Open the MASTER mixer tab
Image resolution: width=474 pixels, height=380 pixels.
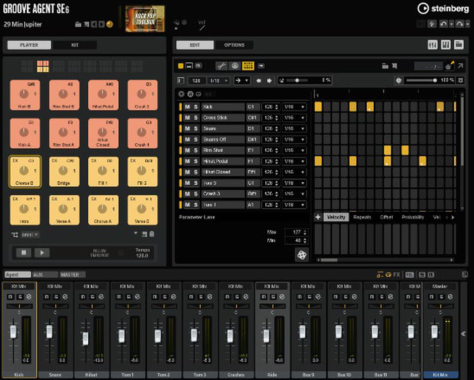click(x=72, y=275)
